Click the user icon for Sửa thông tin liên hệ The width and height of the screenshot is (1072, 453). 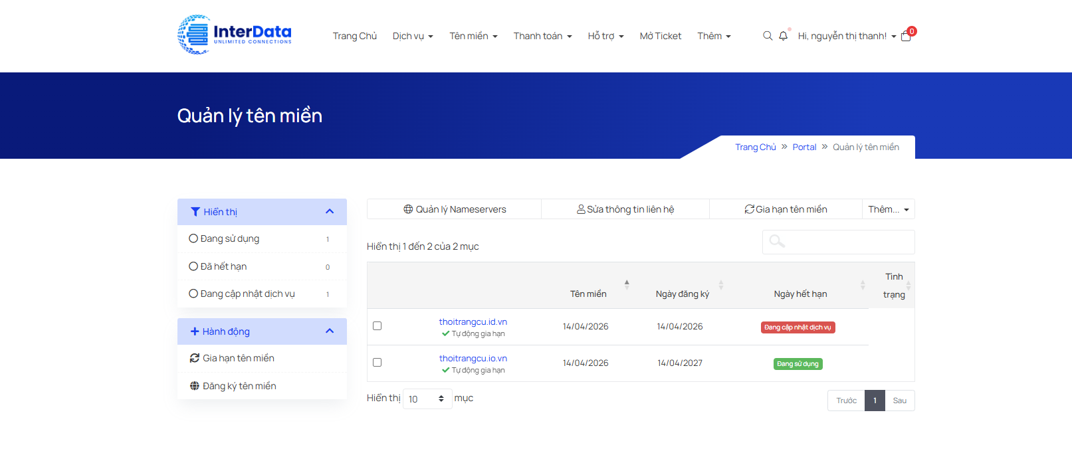[581, 209]
